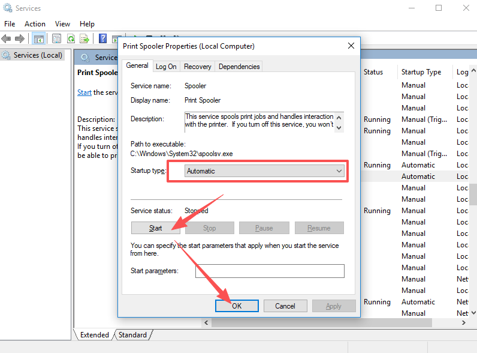Click the disabled Stop button
The width and height of the screenshot is (477, 353).
click(210, 228)
